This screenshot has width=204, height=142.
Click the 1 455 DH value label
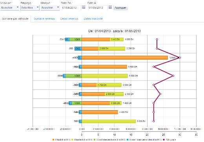tap(127, 103)
